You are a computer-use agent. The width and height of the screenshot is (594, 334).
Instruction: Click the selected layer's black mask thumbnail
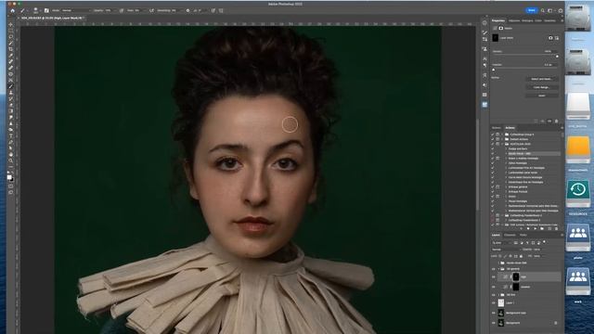pos(516,277)
